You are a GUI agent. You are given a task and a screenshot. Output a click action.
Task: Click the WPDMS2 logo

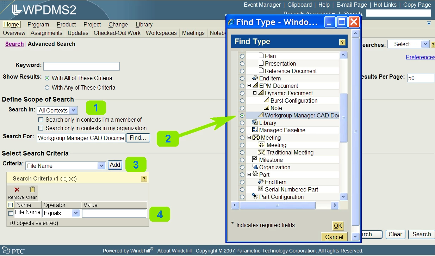click(44, 10)
